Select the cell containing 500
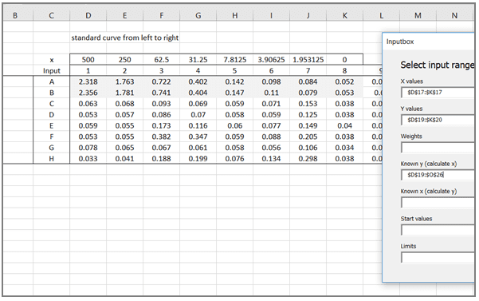This screenshot has width=479, height=301. pos(88,59)
